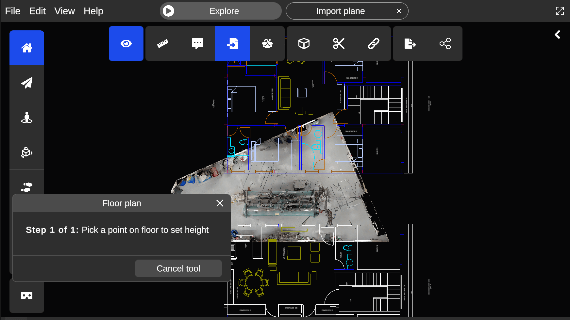Toggle the import file tool
Screen dimensions: 570x320
click(232, 44)
